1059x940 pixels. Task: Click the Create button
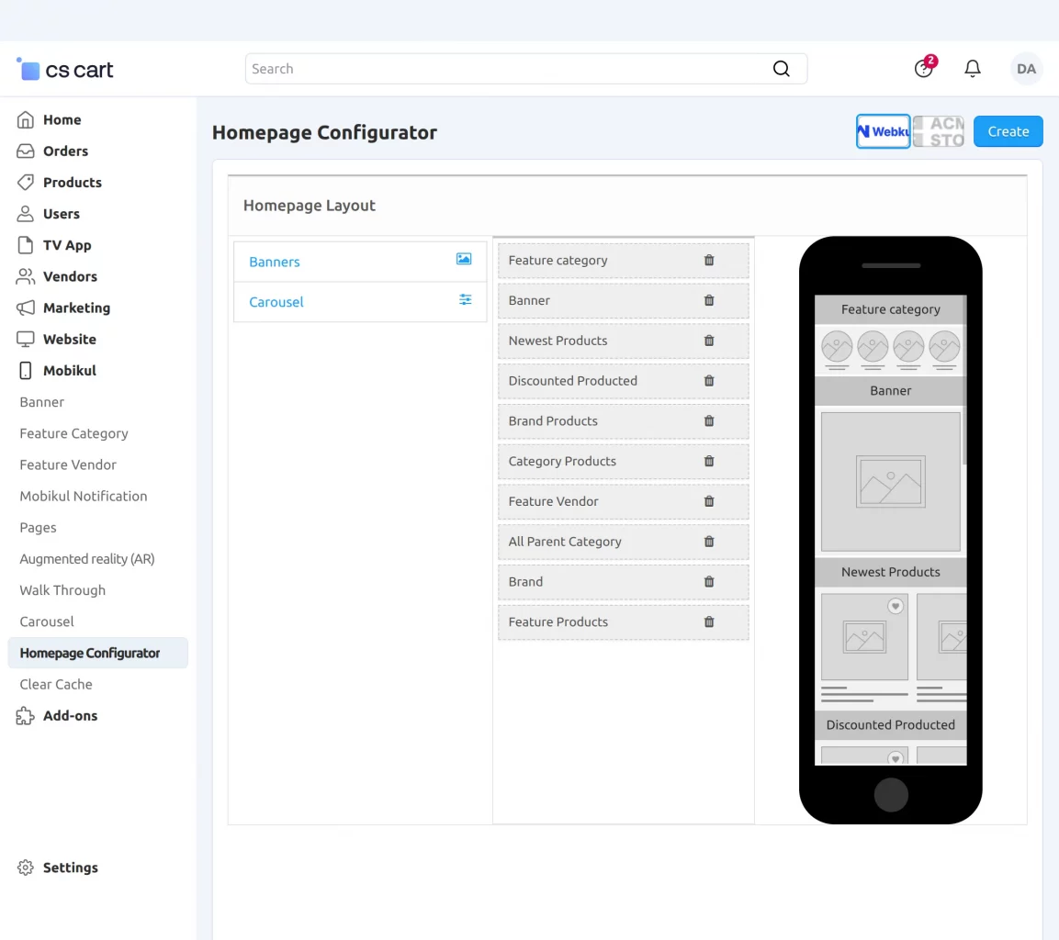pyautogui.click(x=1008, y=131)
